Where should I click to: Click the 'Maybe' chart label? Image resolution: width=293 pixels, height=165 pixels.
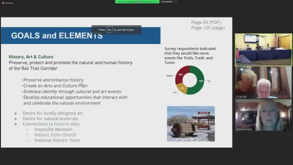pyautogui.click(x=169, y=76)
